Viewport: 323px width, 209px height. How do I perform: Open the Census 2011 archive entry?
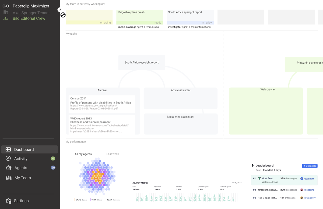[101, 104]
